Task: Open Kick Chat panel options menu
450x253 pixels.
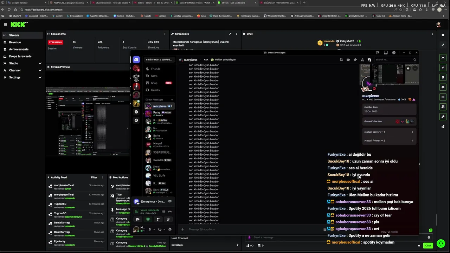Action: 432,34
